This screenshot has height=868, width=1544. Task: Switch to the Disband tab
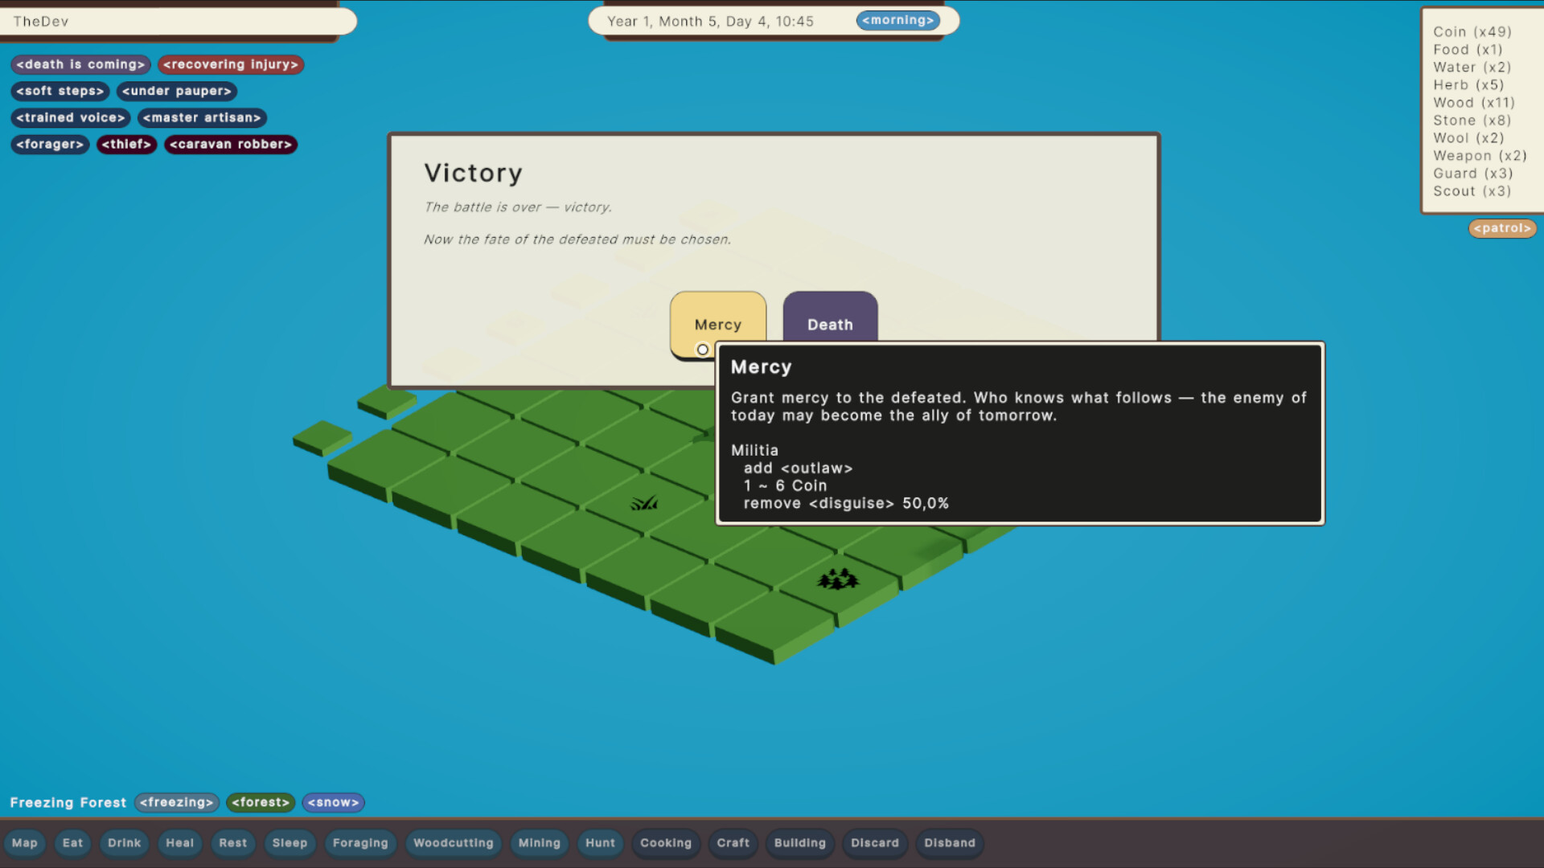point(949,843)
